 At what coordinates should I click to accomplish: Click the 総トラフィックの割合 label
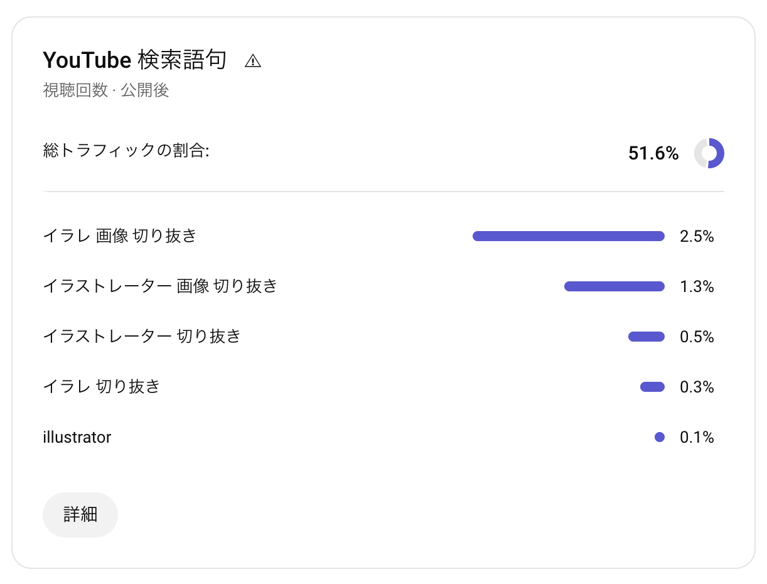click(x=126, y=151)
